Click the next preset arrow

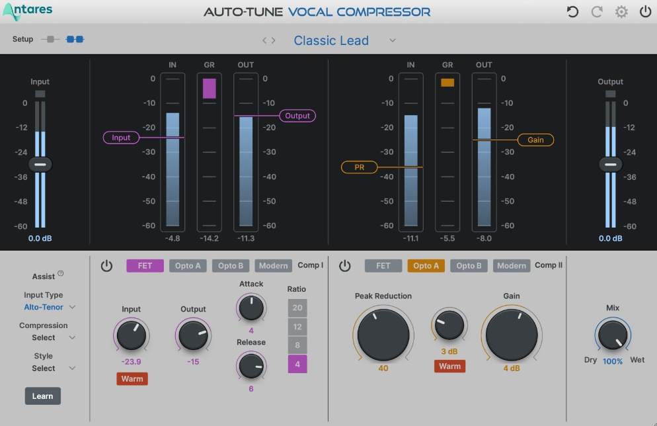274,40
